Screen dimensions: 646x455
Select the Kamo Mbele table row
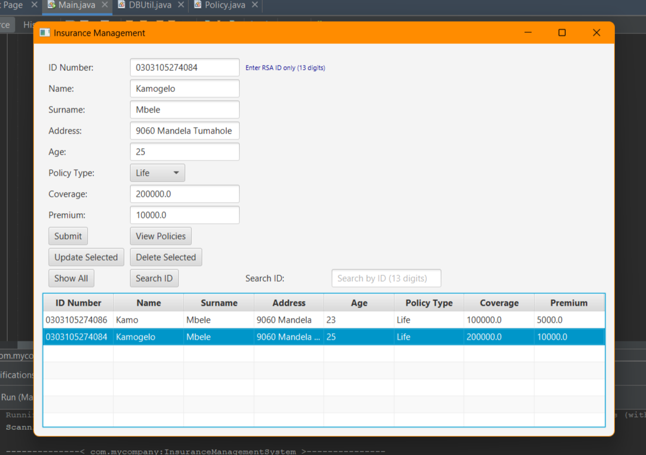[x=324, y=320]
